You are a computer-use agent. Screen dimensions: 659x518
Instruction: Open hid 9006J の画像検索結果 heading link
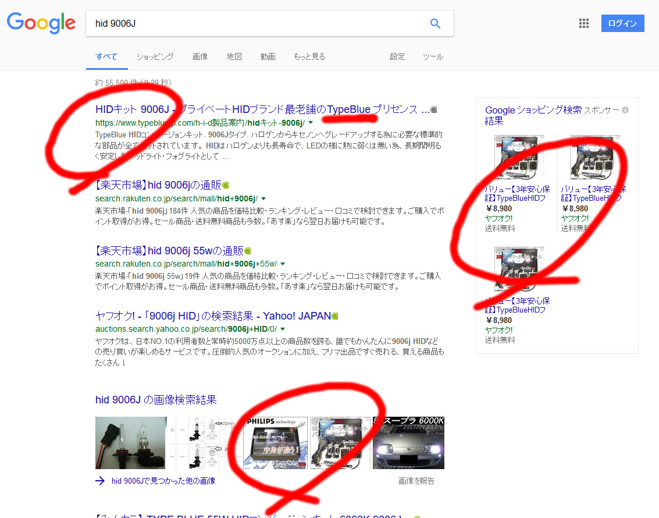coord(156,399)
